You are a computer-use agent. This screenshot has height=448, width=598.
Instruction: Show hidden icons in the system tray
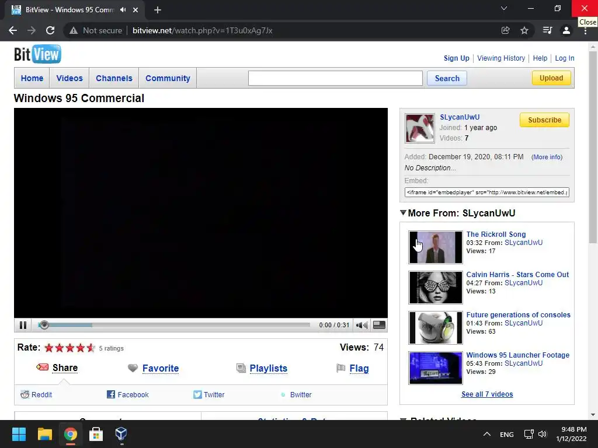486,434
